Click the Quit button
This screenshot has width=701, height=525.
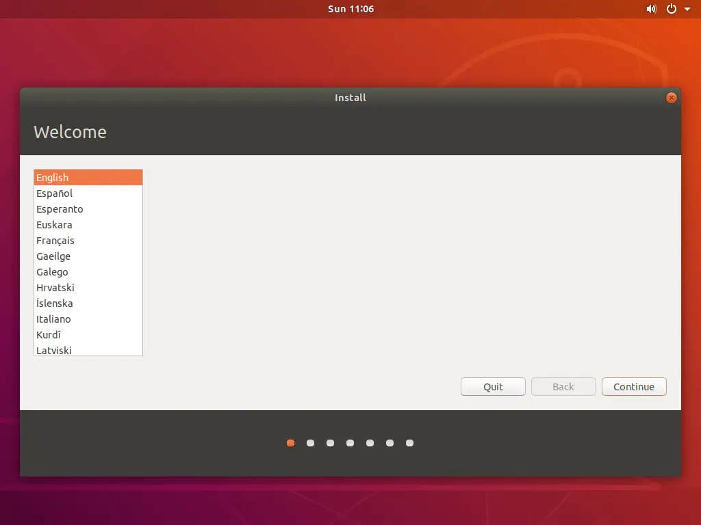click(x=493, y=387)
